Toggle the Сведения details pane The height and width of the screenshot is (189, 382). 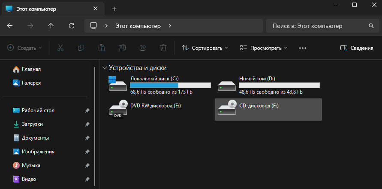(x=357, y=48)
